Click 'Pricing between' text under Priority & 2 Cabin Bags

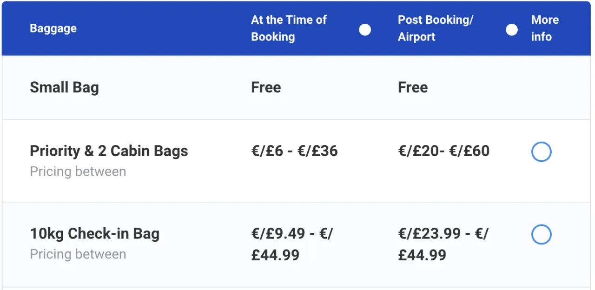pyautogui.click(x=78, y=171)
